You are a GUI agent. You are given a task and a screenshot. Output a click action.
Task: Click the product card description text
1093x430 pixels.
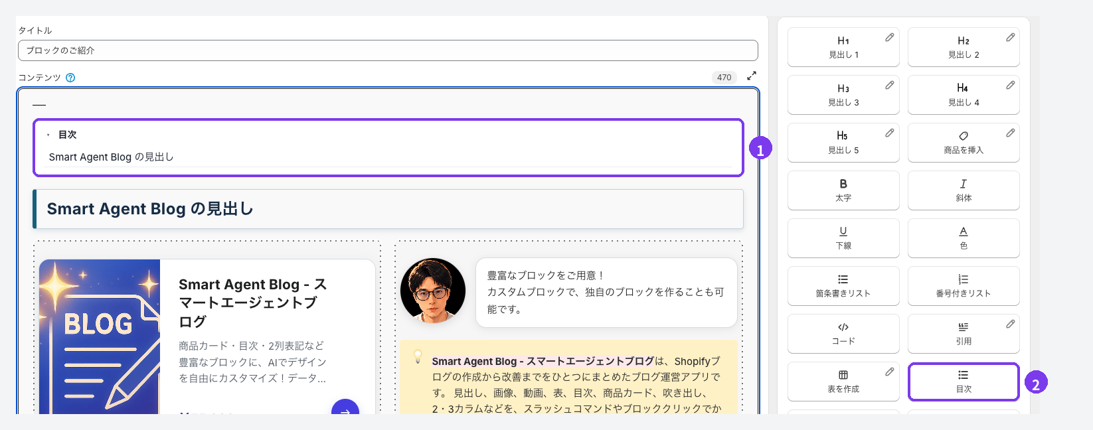coord(252,362)
